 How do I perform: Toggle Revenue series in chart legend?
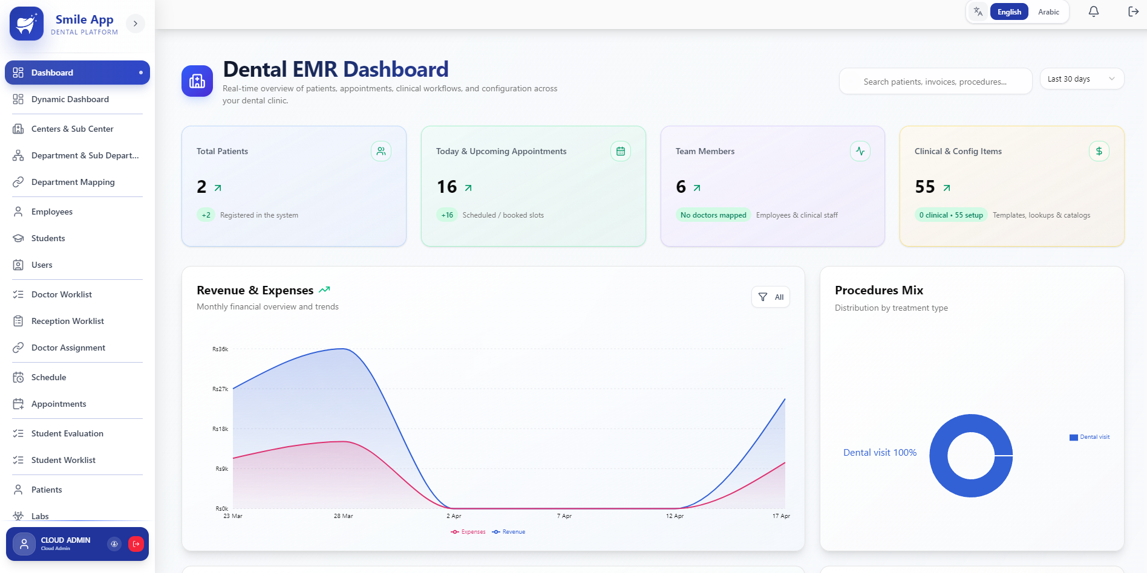click(509, 532)
